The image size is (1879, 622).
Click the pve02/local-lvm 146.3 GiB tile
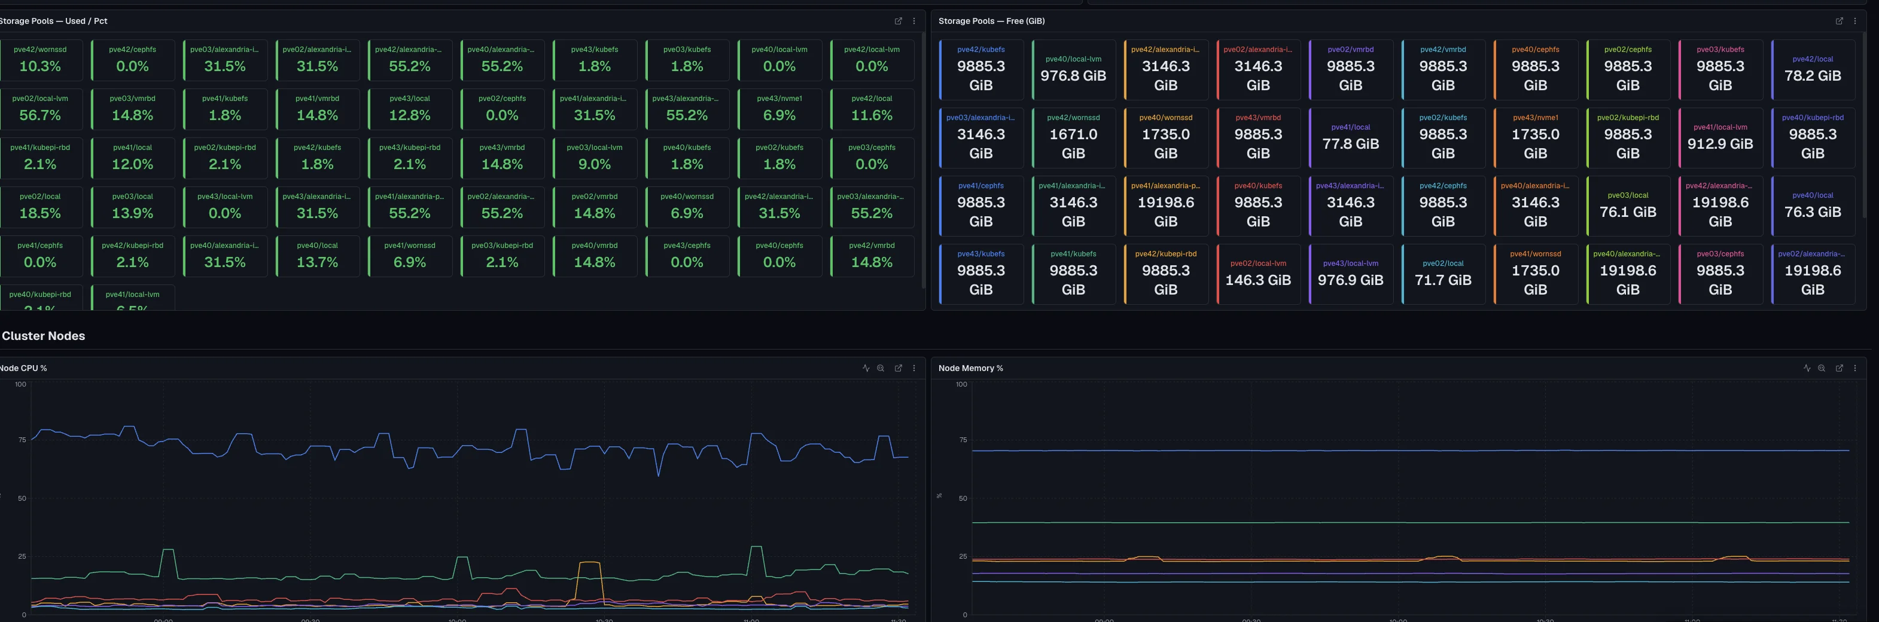pyautogui.click(x=1257, y=274)
